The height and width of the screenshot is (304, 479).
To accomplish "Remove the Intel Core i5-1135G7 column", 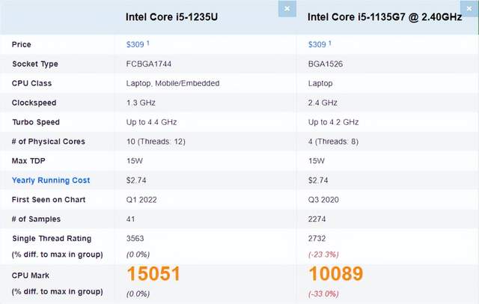I will coord(469,9).
